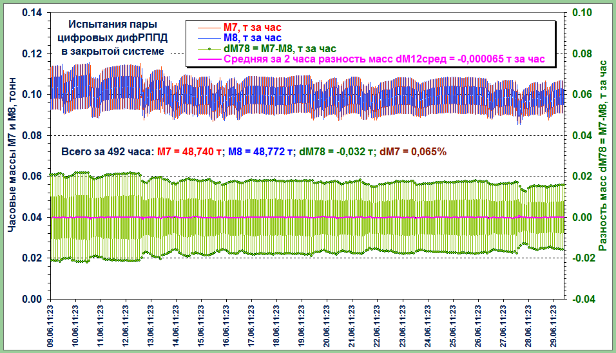Select the 'M7, т за час' legend label

[252, 28]
